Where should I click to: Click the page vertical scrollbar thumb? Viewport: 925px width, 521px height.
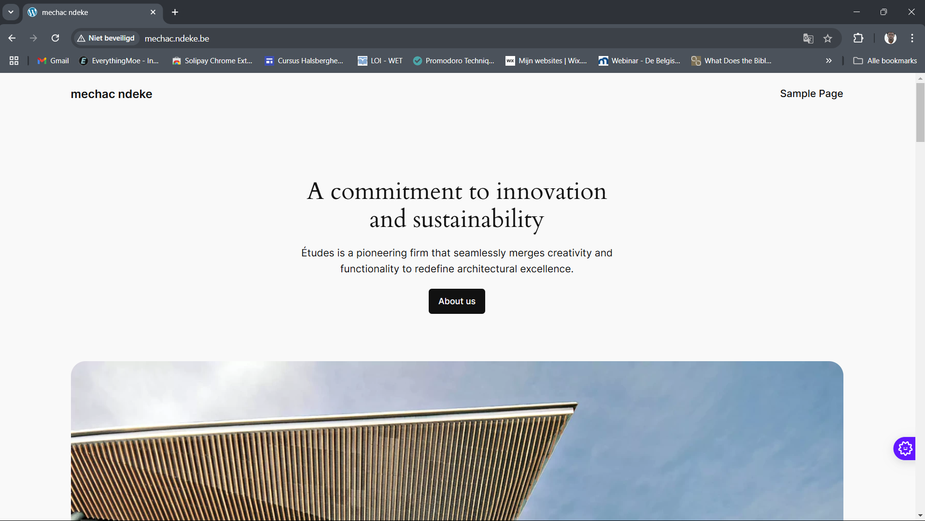point(920,112)
